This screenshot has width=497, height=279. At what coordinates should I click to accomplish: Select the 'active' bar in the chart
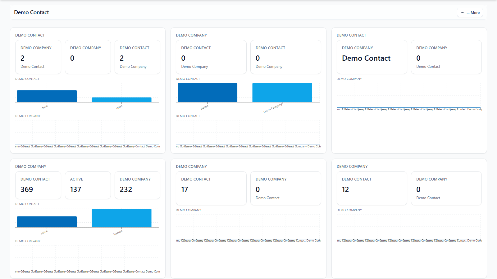pyautogui.click(x=47, y=222)
